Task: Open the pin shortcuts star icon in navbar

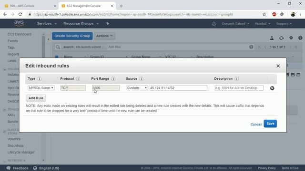Action: 108,23
